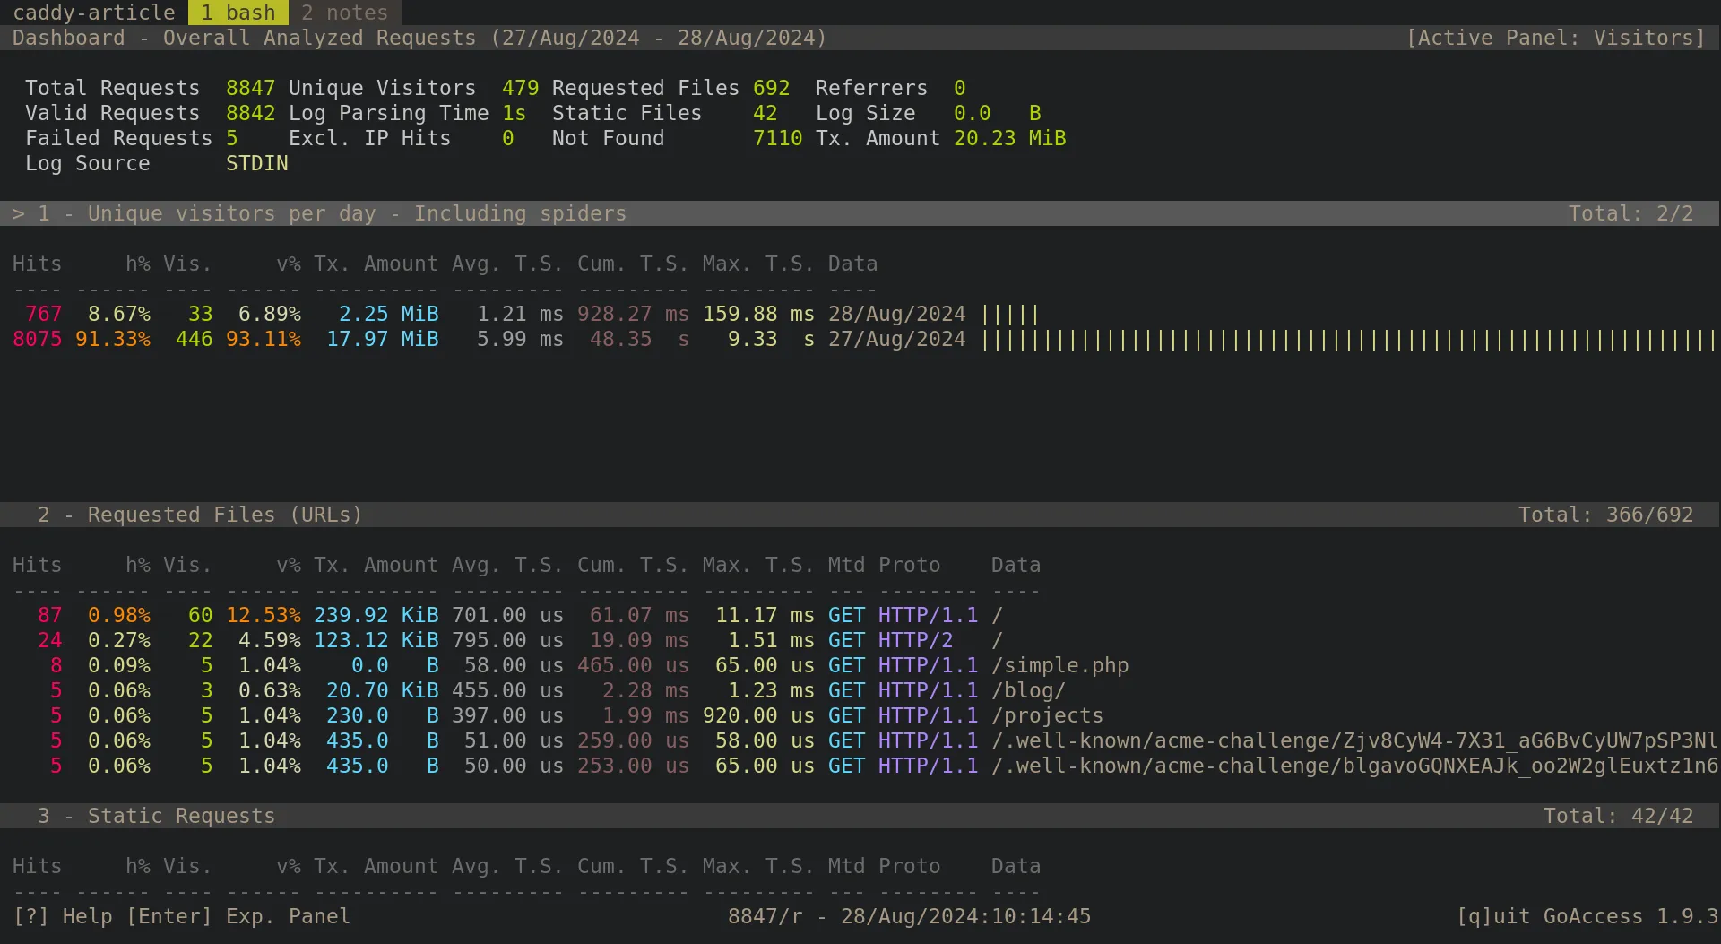Screen dimensions: 1721x944
Task: Switch to the "2 notes" tmux window
Action: point(345,13)
